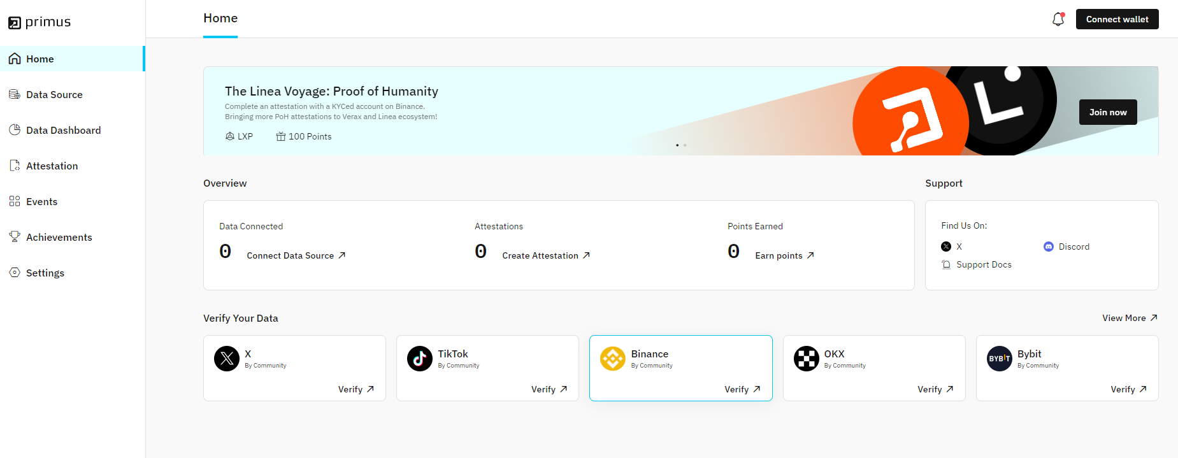
Task: Open the Attestation section
Action: pyautogui.click(x=52, y=166)
